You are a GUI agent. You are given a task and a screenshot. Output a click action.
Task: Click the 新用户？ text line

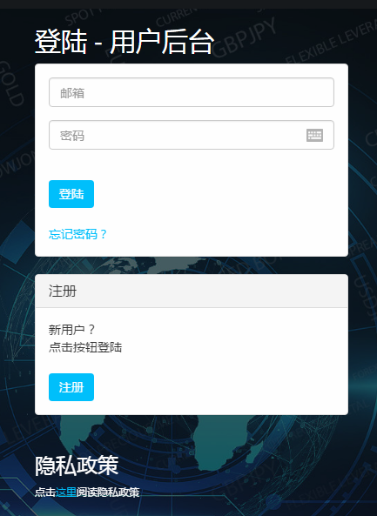pyautogui.click(x=71, y=330)
